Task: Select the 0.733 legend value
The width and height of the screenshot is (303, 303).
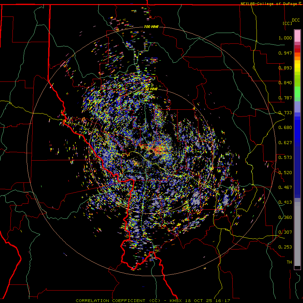Action: tap(285, 113)
